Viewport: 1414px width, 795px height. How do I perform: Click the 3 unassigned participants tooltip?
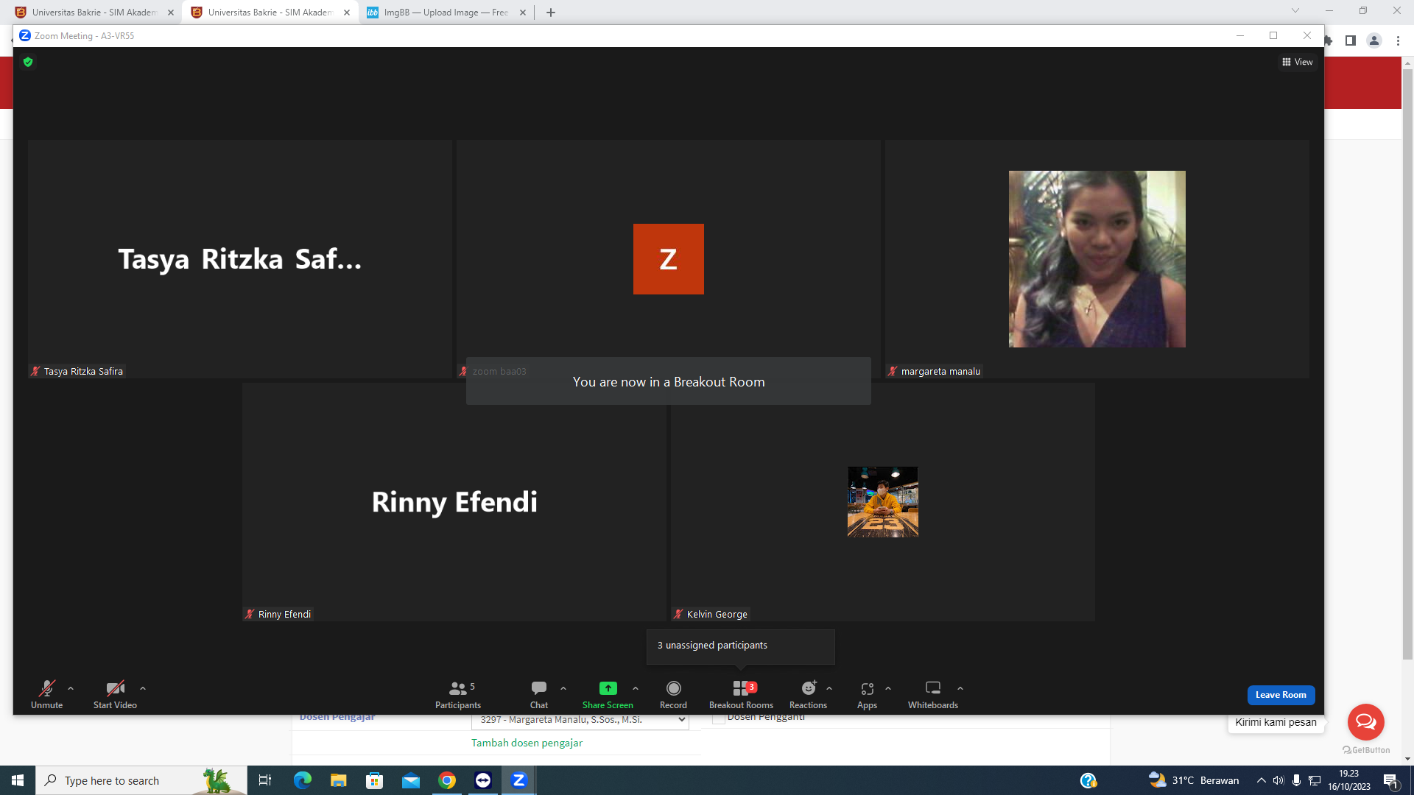click(x=740, y=646)
